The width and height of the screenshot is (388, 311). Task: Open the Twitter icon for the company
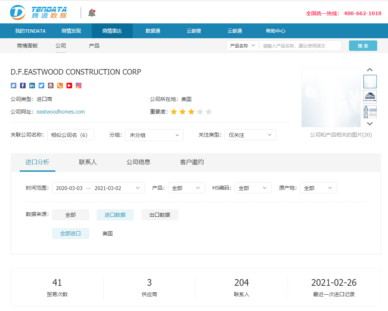pyautogui.click(x=41, y=85)
